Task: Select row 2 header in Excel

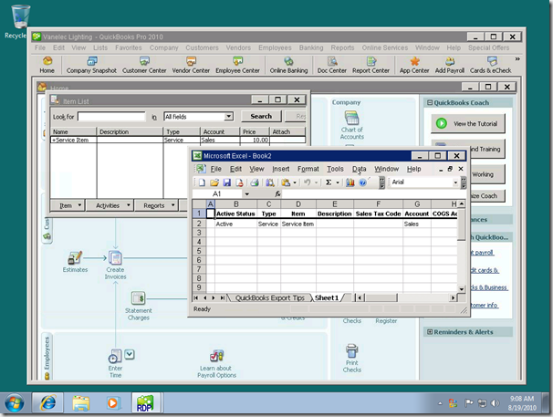Action: 199,224
